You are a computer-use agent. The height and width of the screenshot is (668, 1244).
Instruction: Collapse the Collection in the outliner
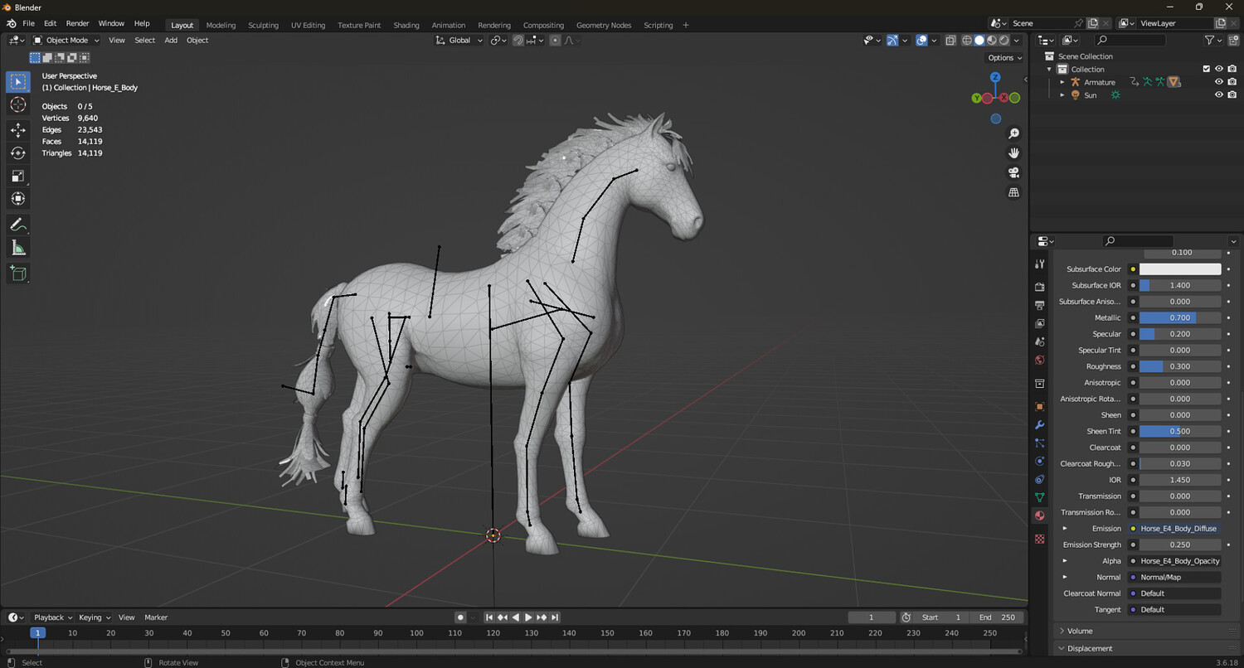tap(1049, 70)
